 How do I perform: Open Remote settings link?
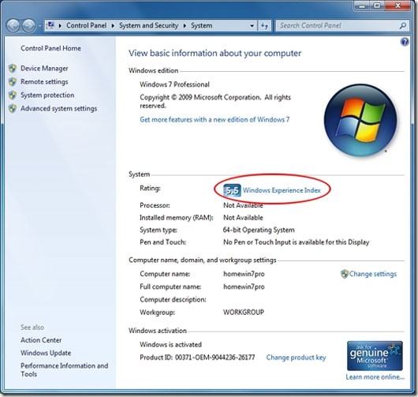pos(44,81)
